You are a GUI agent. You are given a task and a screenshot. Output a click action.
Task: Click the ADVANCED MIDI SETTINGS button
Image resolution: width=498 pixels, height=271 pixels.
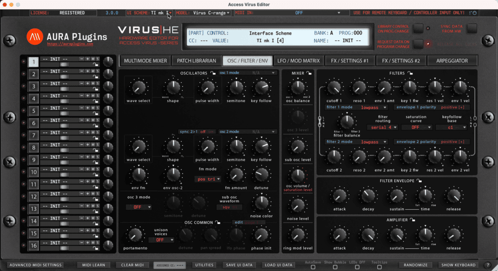pyautogui.click(x=36, y=265)
